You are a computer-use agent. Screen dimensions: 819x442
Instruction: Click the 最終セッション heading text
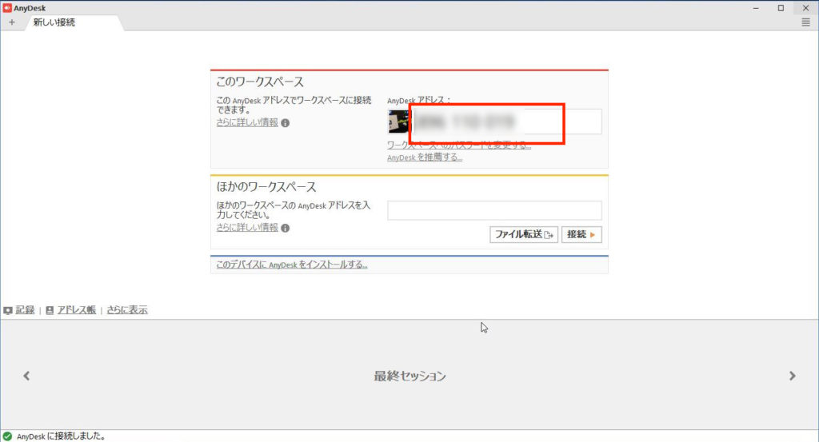409,376
